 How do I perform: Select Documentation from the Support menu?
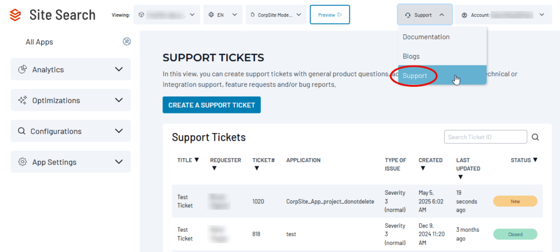click(426, 37)
